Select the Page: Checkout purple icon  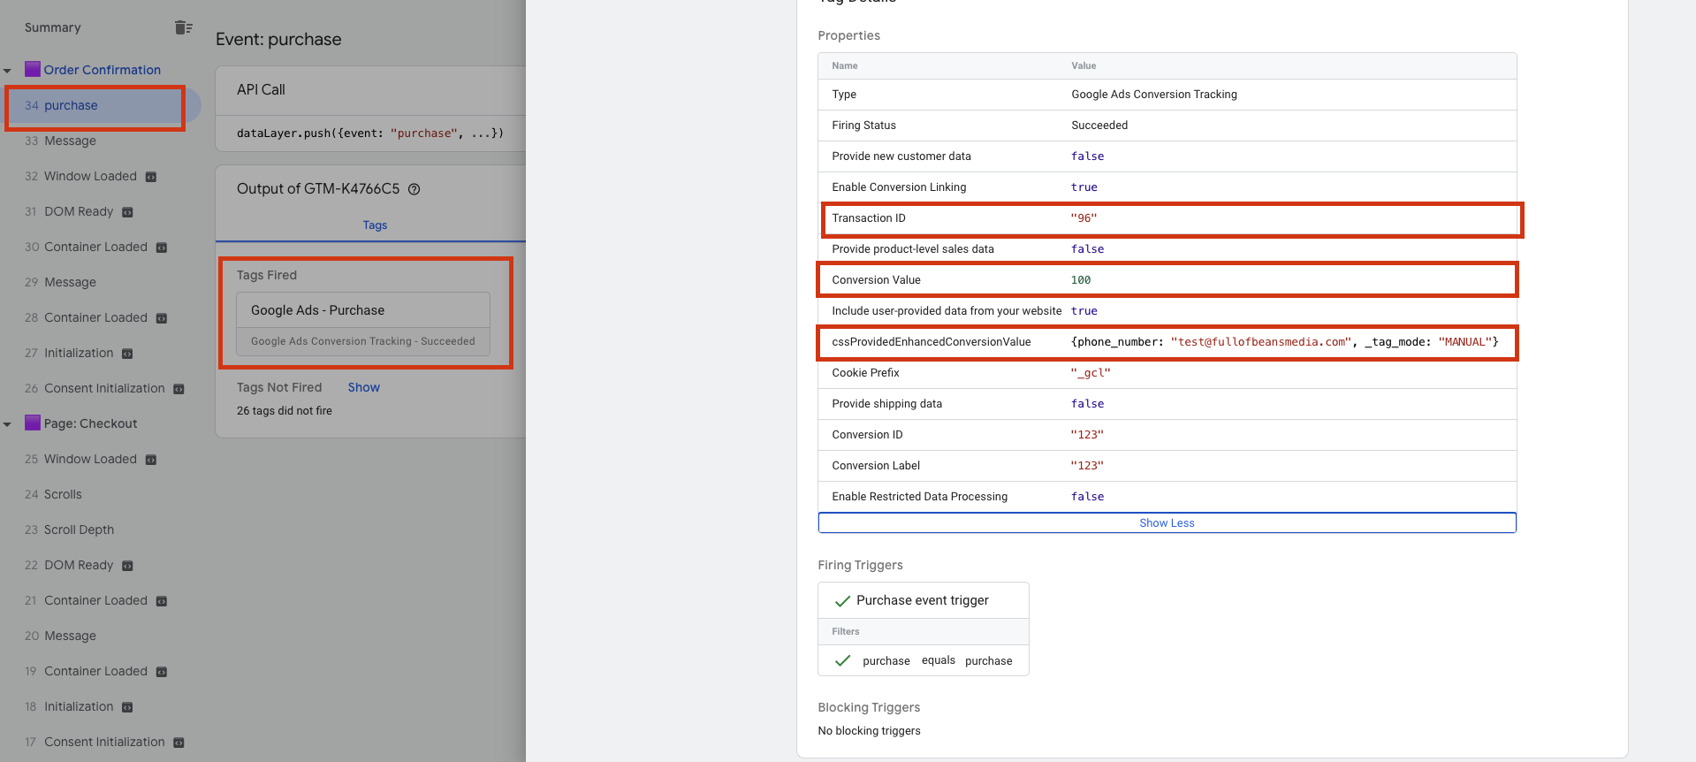(33, 423)
